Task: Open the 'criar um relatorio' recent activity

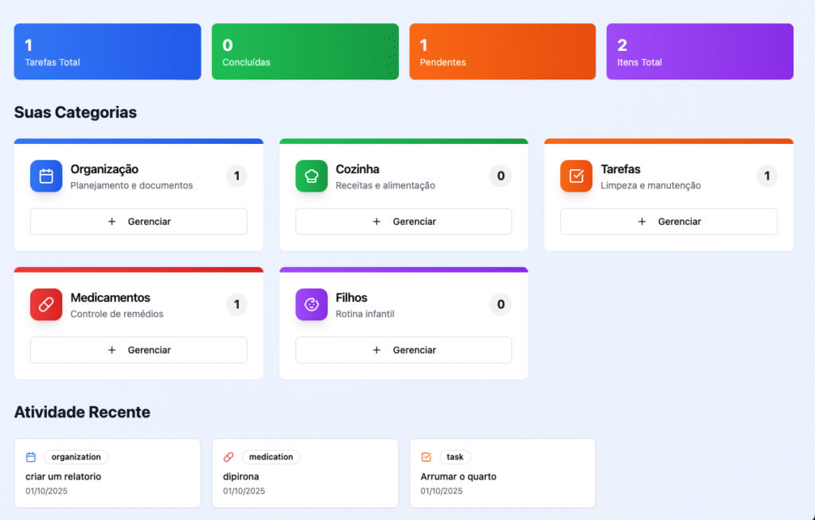Action: click(x=107, y=477)
